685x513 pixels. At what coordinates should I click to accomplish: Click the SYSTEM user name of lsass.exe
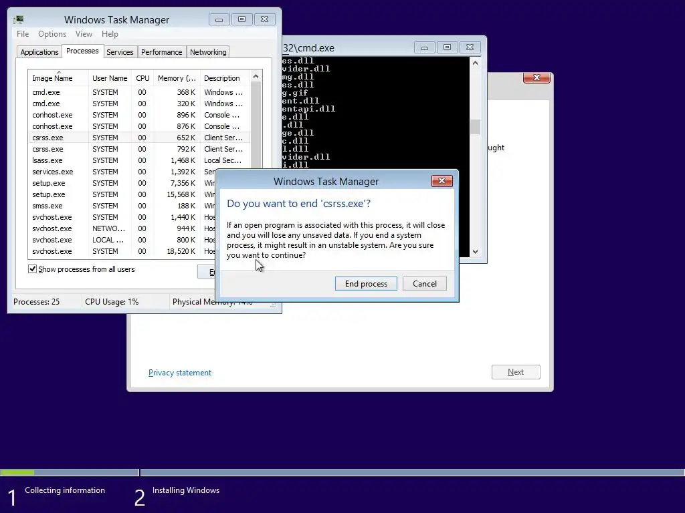(105, 160)
